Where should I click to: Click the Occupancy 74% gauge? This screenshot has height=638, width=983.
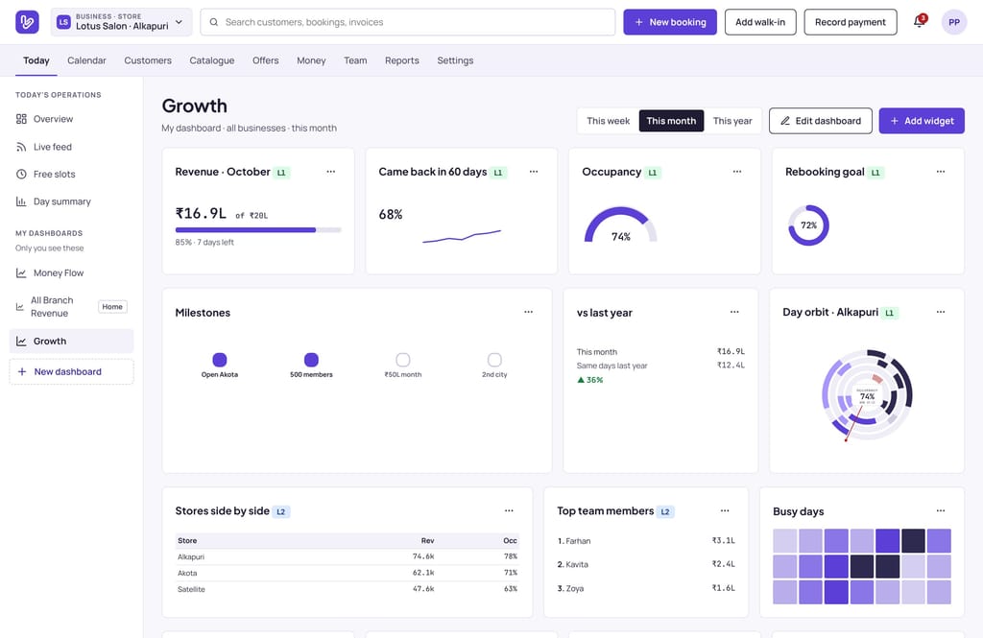(x=621, y=225)
